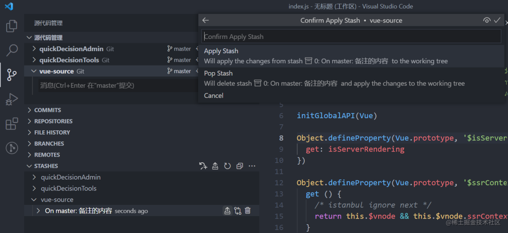Click stash all changes icon in STASHES header
The image size is (508, 233).
pos(203,166)
